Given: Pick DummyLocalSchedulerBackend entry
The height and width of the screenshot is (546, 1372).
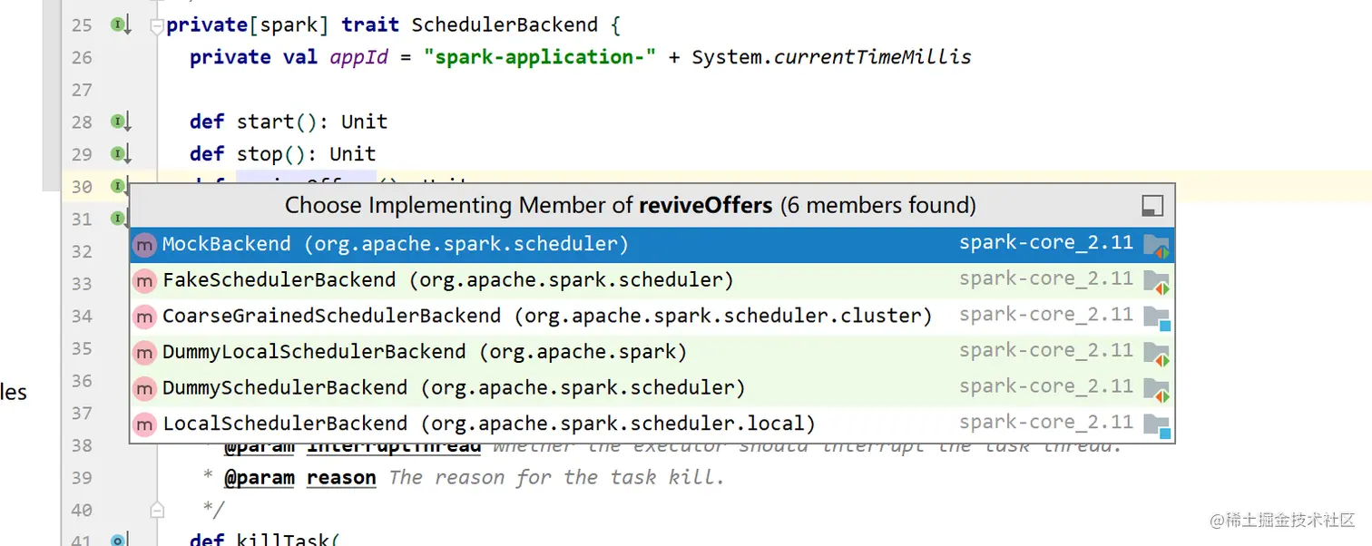Looking at the screenshot, I should point(652,352).
